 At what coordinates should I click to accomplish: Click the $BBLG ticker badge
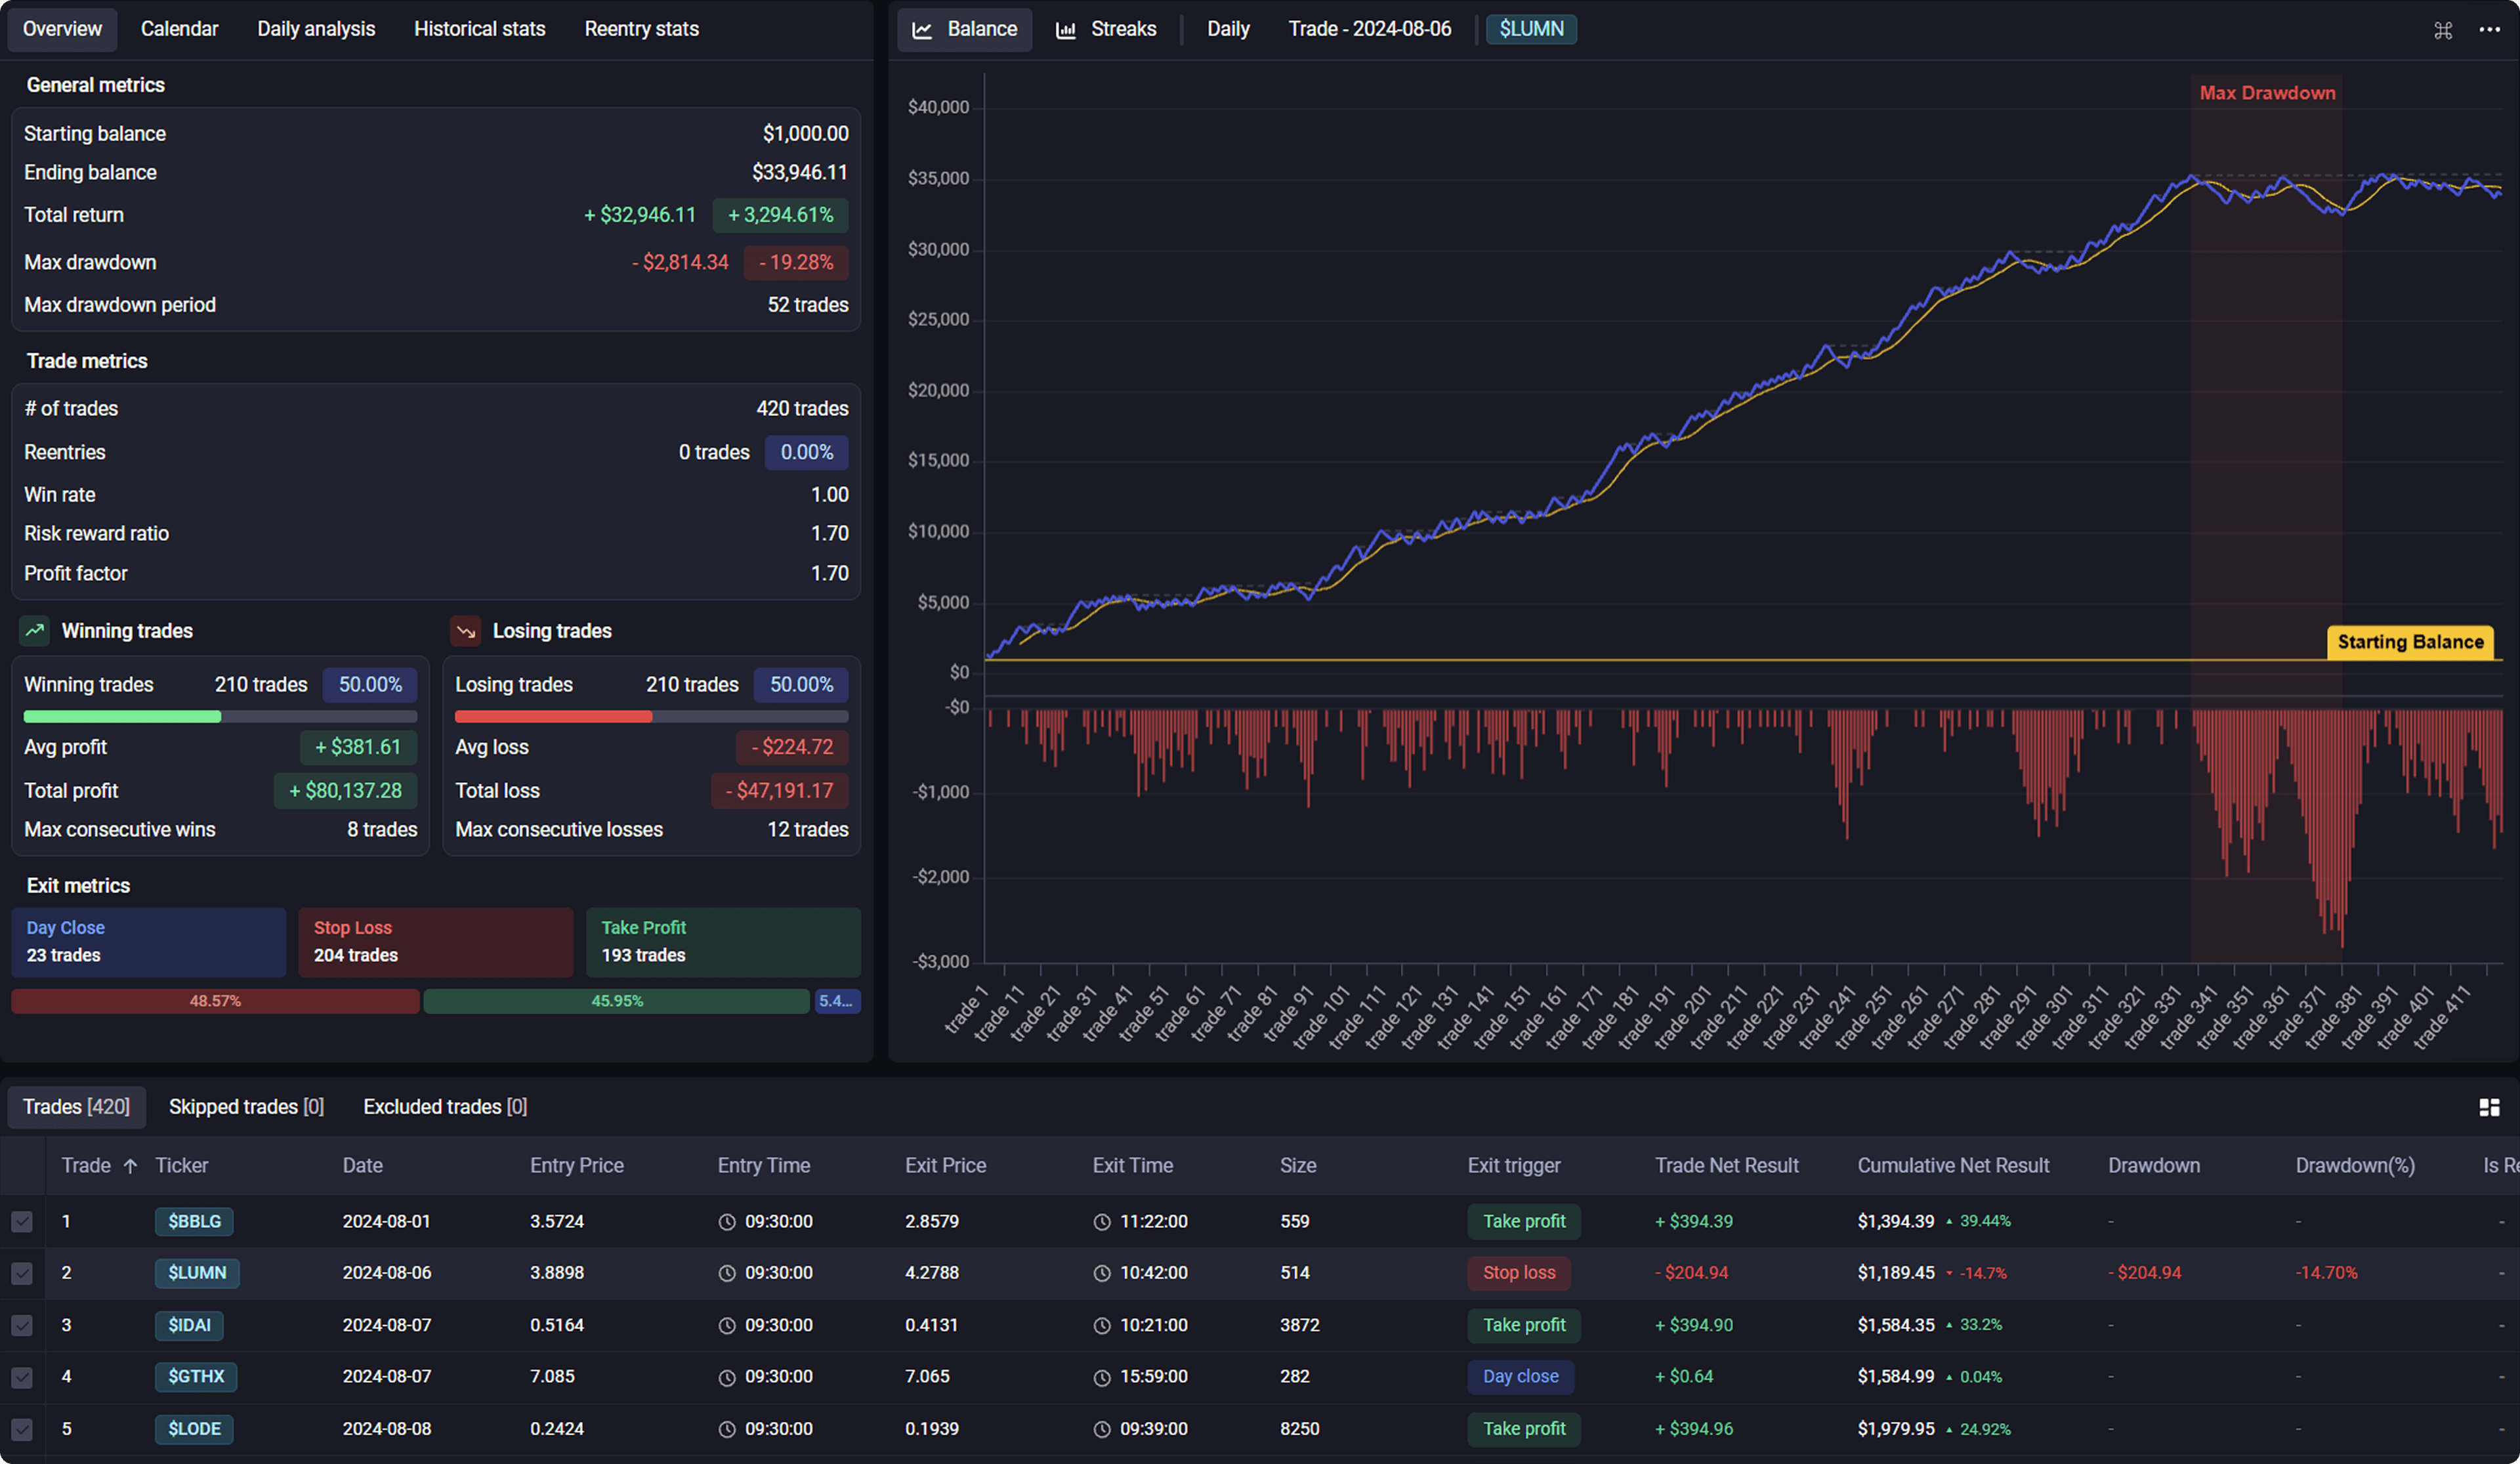click(x=194, y=1222)
